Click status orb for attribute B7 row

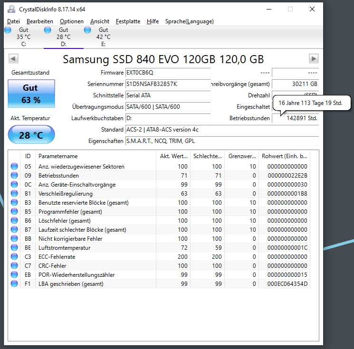pos(14,229)
